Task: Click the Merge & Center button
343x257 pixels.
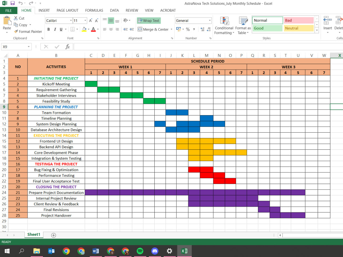Action: pos(153,29)
